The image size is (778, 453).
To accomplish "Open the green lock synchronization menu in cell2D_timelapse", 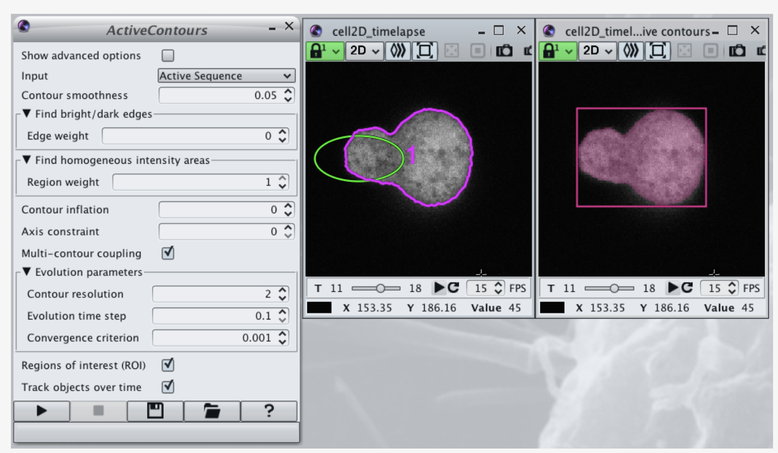I will point(324,51).
